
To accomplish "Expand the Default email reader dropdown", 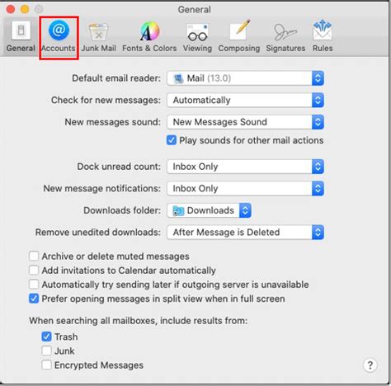I will 245,78.
